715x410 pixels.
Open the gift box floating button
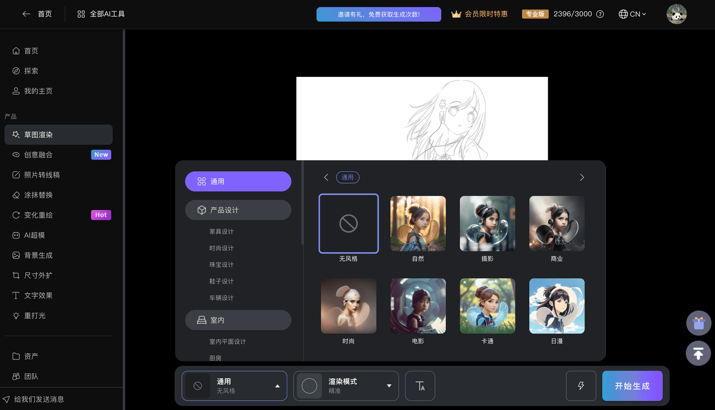point(699,323)
